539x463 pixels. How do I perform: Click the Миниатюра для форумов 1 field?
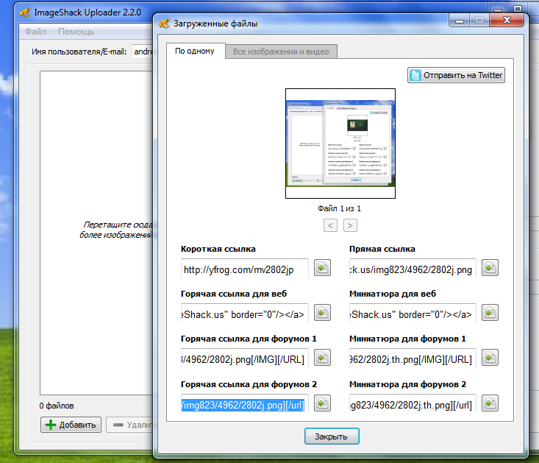click(x=413, y=359)
